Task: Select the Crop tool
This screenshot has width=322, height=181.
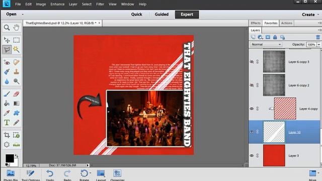Action: [x=7, y=135]
